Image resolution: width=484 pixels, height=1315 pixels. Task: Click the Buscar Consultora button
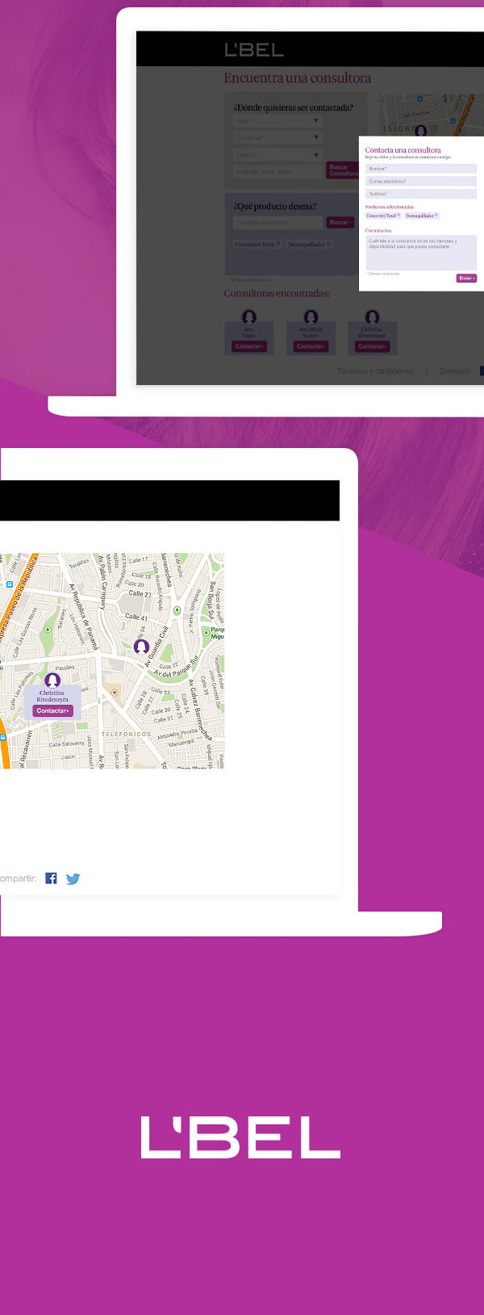coord(342,170)
